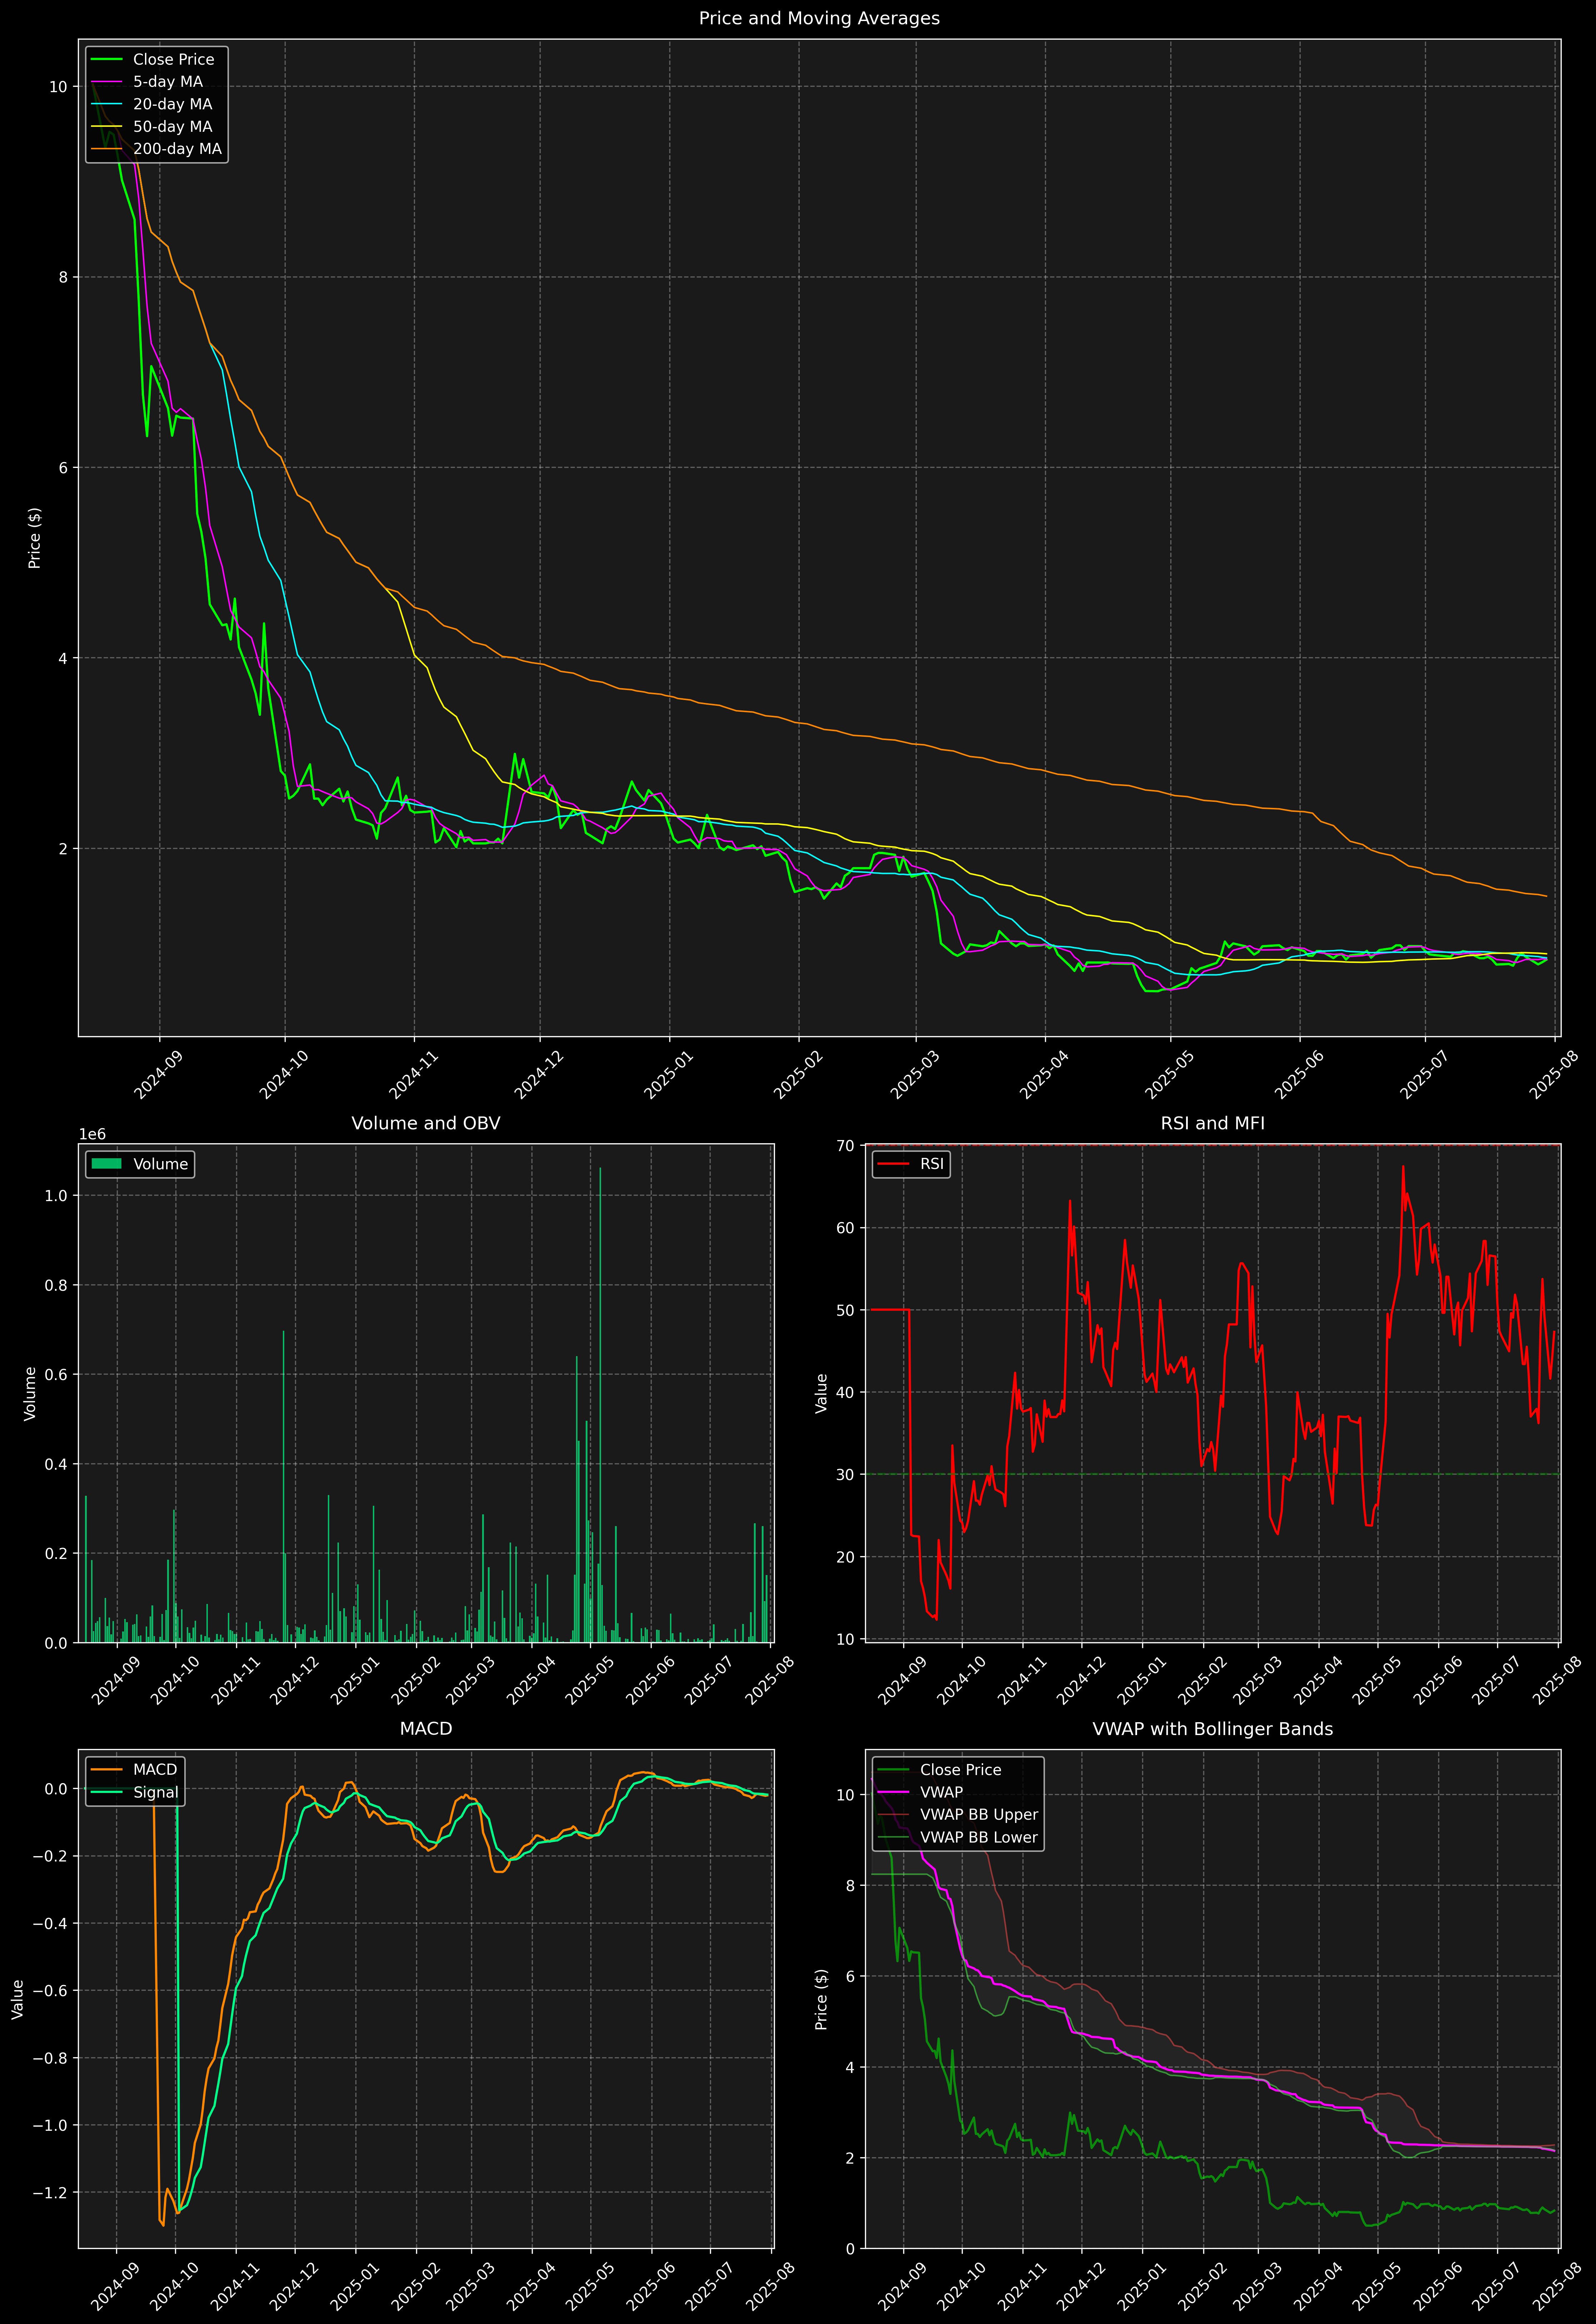This screenshot has height=2324, width=1596.
Task: Select the '20-day MA' legend entry
Action: coord(172,104)
